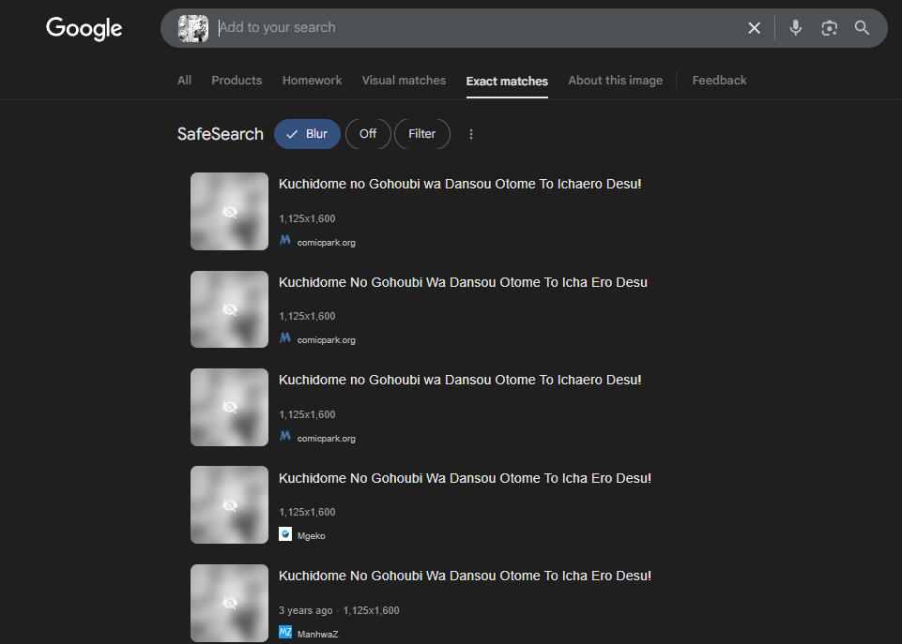
Task: Open the ManhwaZ result title
Action: coord(465,577)
